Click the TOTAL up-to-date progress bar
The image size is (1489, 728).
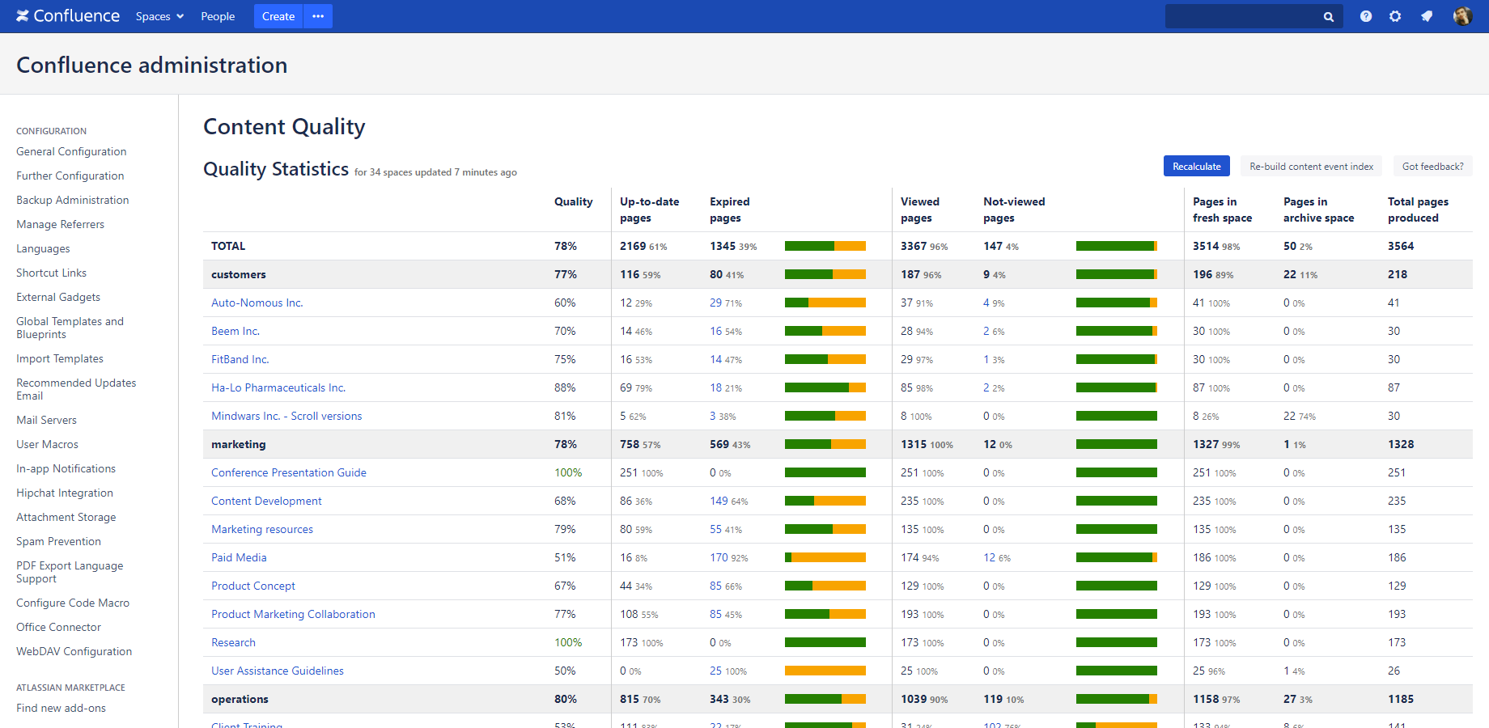[825, 246]
